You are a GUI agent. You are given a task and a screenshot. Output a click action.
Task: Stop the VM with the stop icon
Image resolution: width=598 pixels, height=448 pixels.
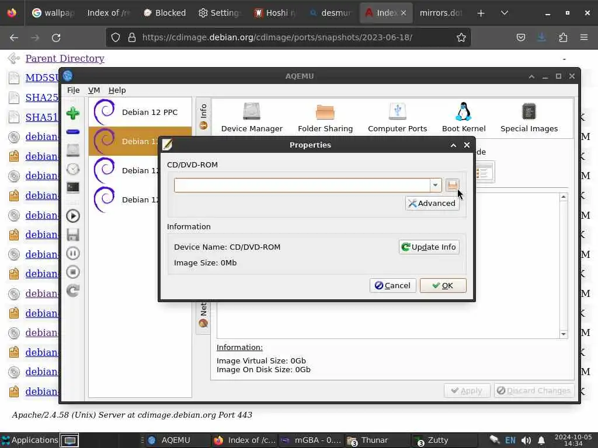tap(73, 272)
